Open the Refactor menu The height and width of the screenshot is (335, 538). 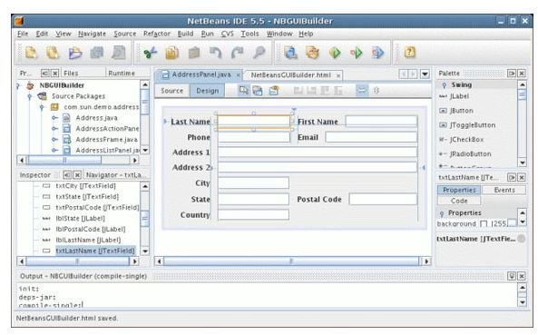tap(157, 34)
